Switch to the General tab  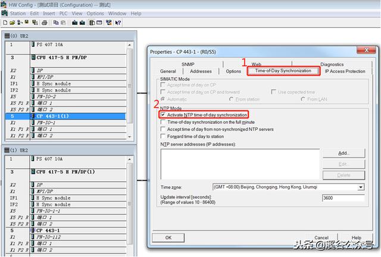point(168,71)
